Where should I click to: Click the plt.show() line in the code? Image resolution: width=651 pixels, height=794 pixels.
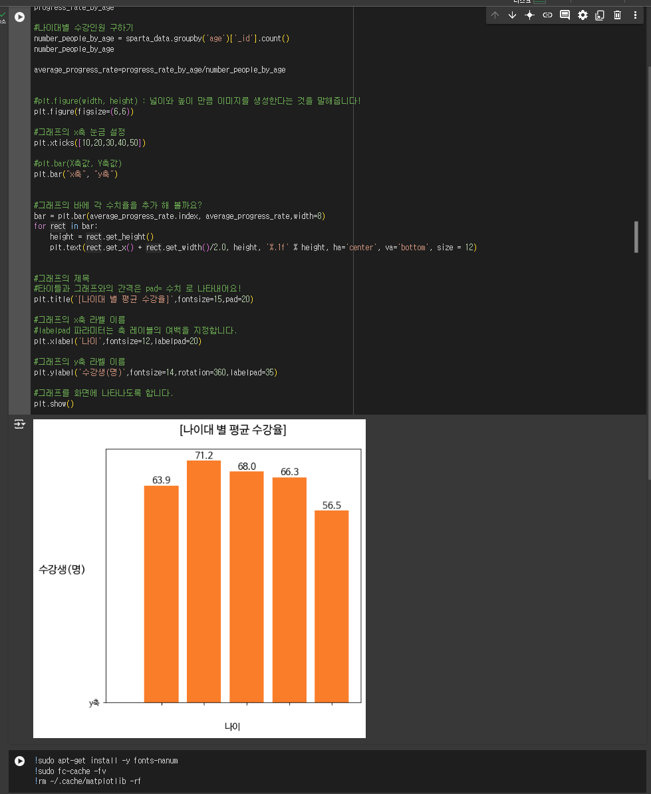point(54,403)
